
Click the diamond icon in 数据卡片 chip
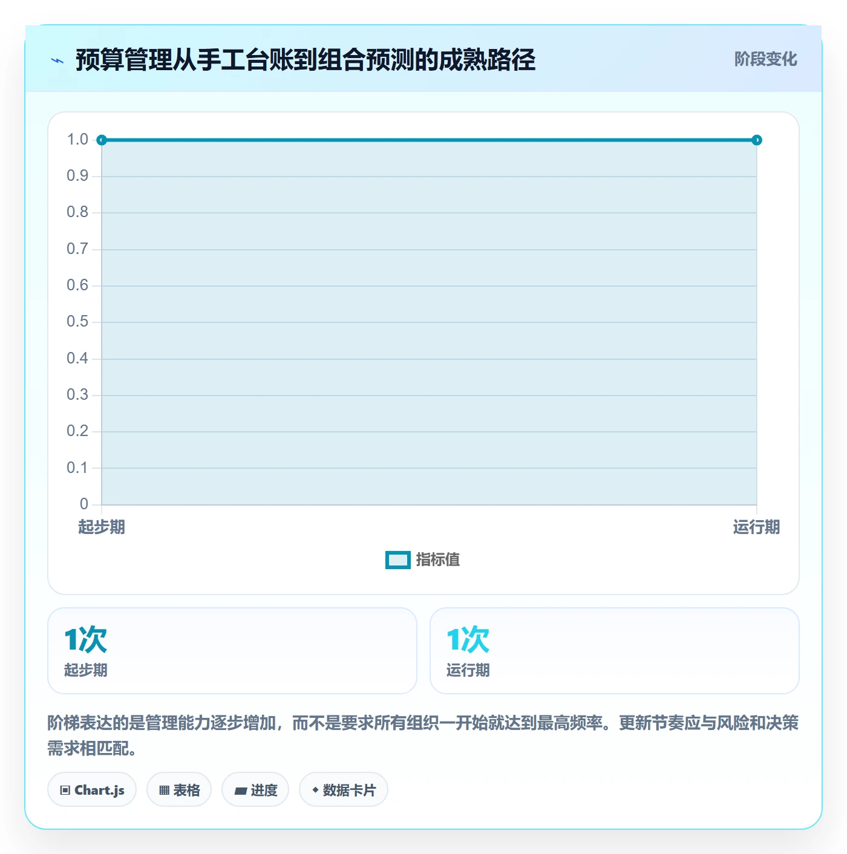tap(315, 790)
